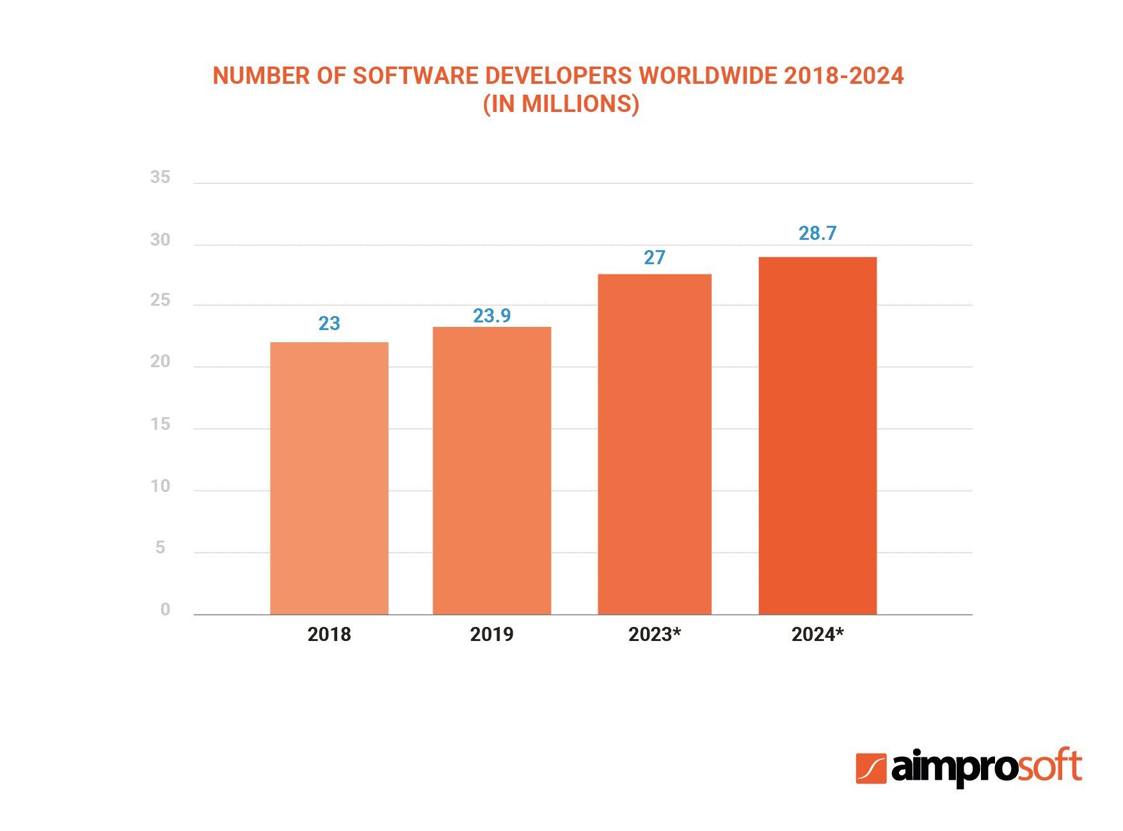Click the y-axis label 25
This screenshot has height=831, width=1123.
(161, 300)
